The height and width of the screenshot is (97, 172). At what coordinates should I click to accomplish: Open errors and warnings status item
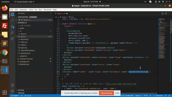(28, 96)
